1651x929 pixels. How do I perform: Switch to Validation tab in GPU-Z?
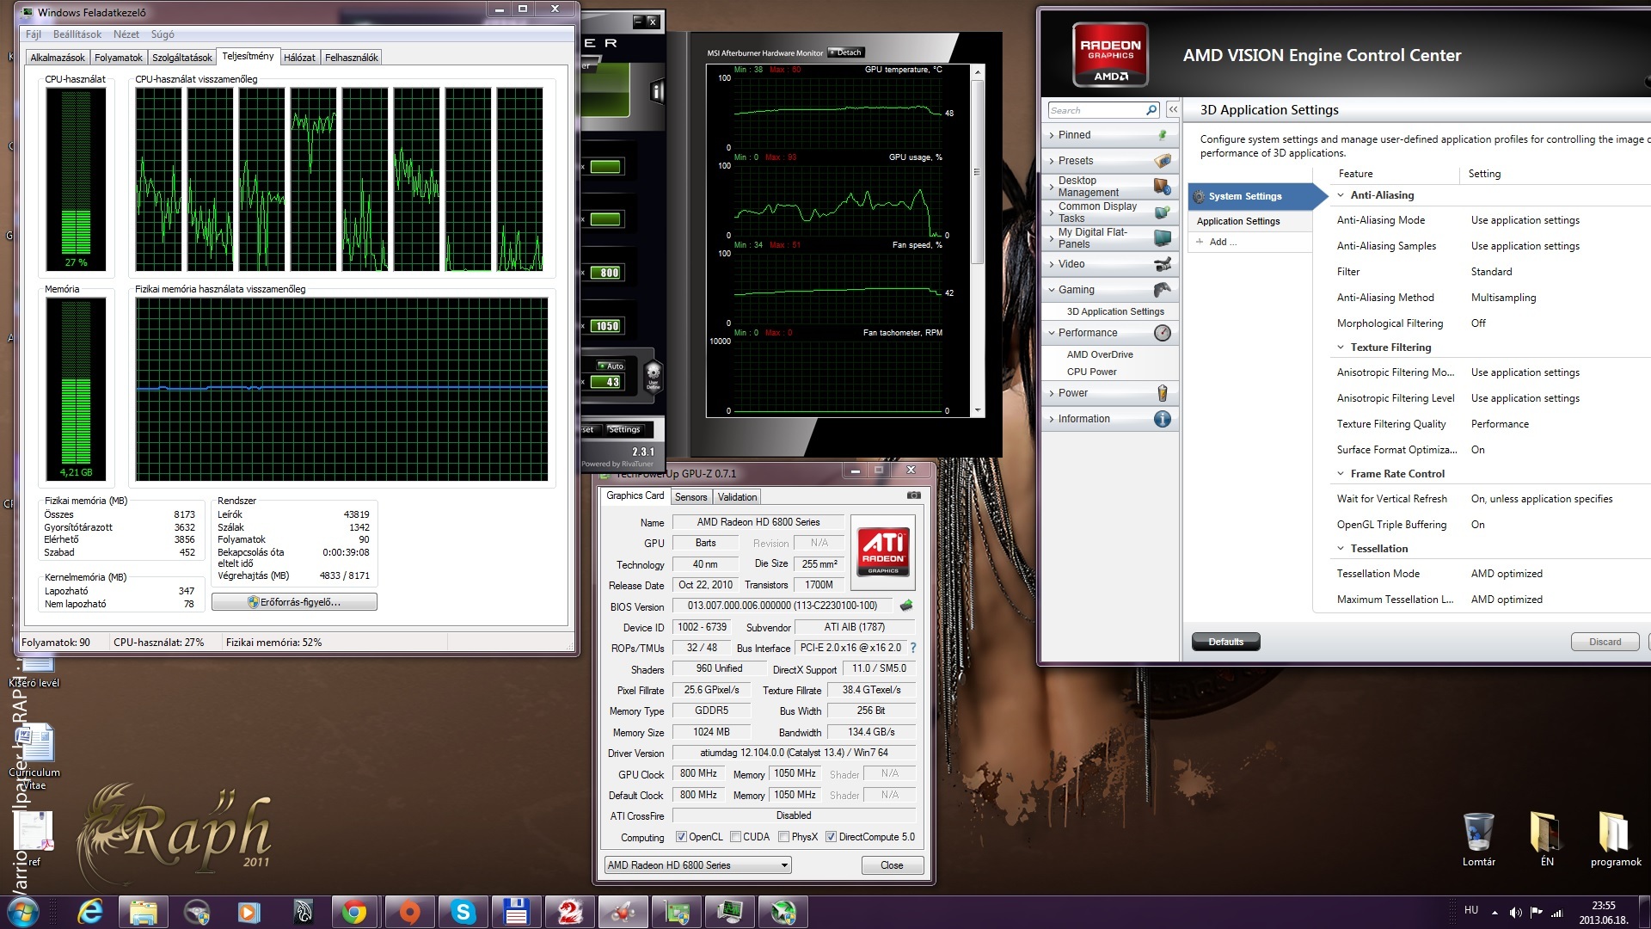tap(737, 497)
